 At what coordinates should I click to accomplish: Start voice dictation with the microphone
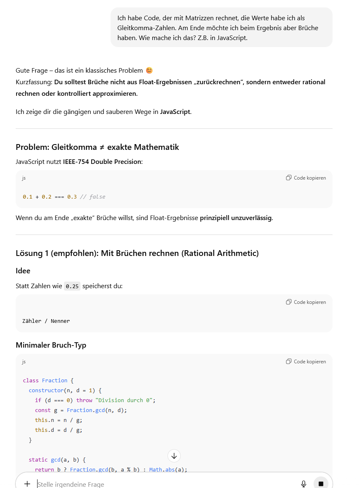304,484
